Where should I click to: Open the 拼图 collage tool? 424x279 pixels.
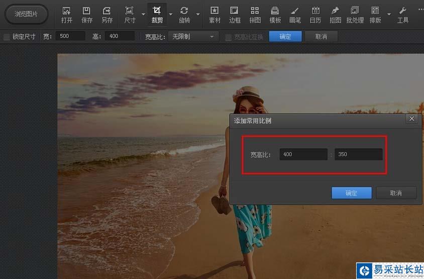coord(255,15)
